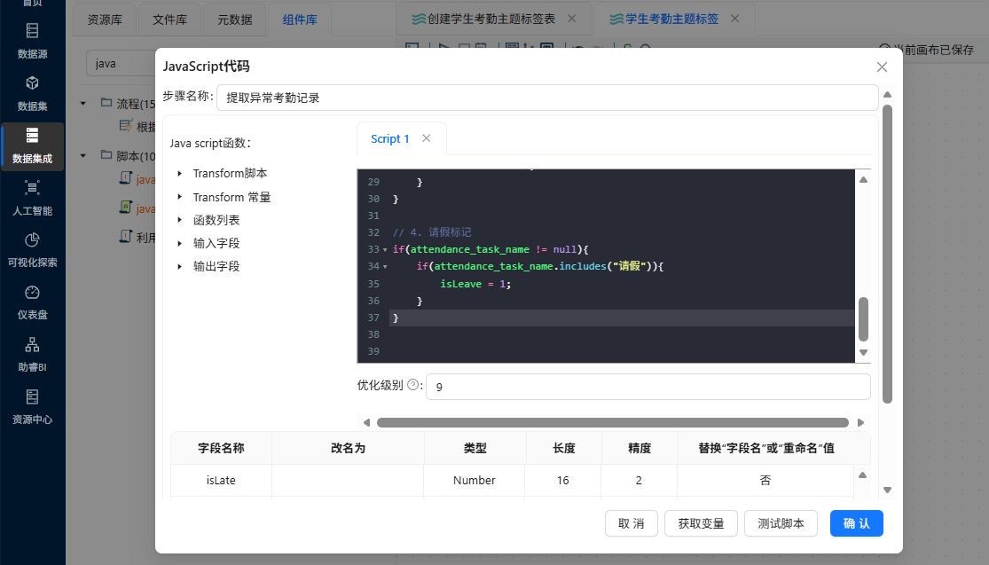Select 数据集成 in the left sidebar
Image resolution: width=989 pixels, height=565 pixels.
(x=32, y=146)
